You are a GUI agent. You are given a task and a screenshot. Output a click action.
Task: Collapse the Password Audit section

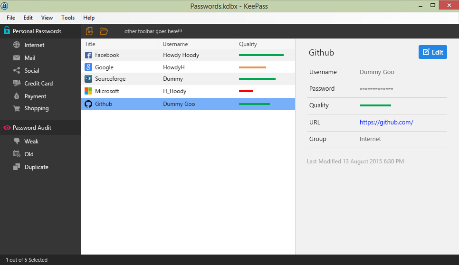tap(32, 128)
